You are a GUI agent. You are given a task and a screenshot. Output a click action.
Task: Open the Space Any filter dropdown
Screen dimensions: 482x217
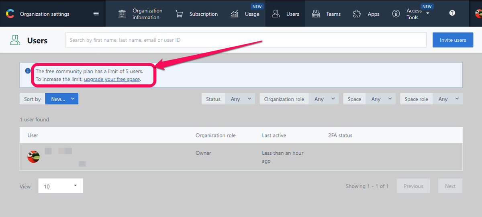381,99
